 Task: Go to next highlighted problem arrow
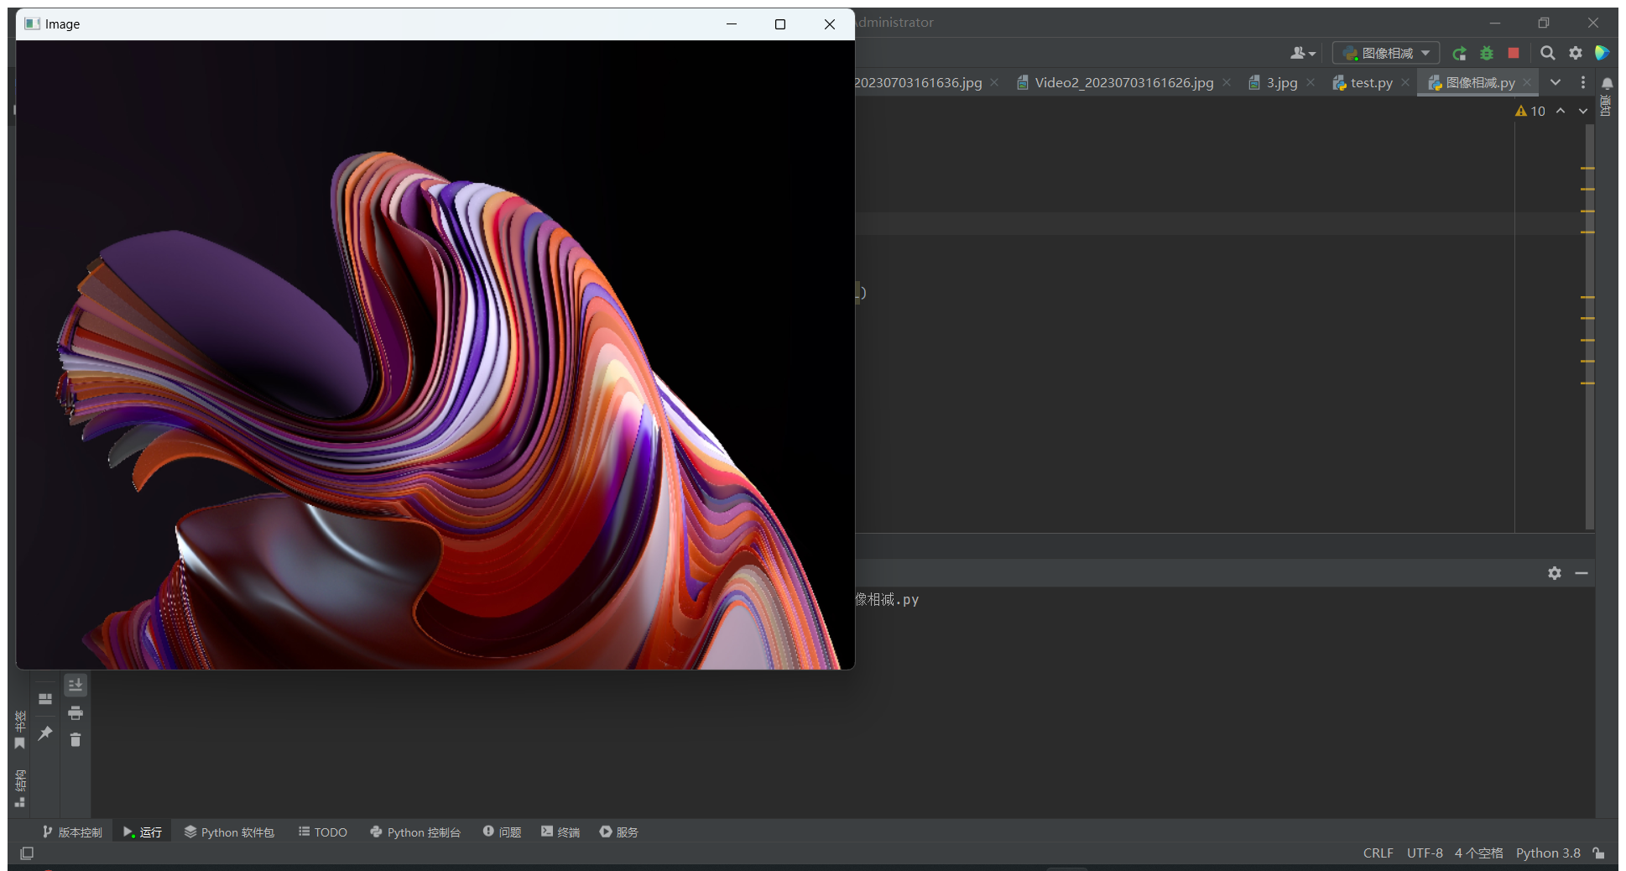click(x=1583, y=111)
